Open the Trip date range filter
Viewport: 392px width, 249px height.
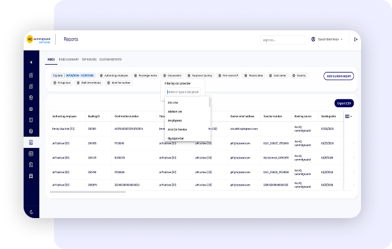tap(73, 75)
